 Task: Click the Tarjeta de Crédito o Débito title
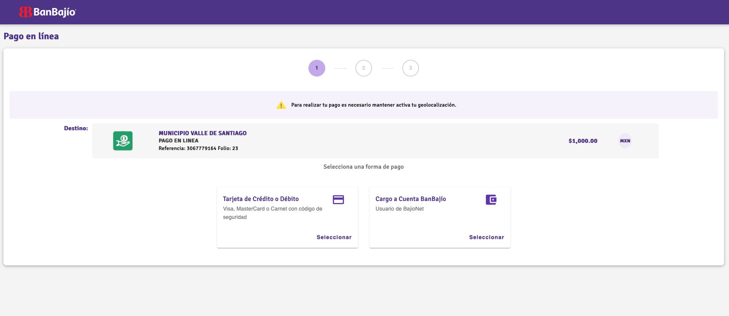click(261, 199)
